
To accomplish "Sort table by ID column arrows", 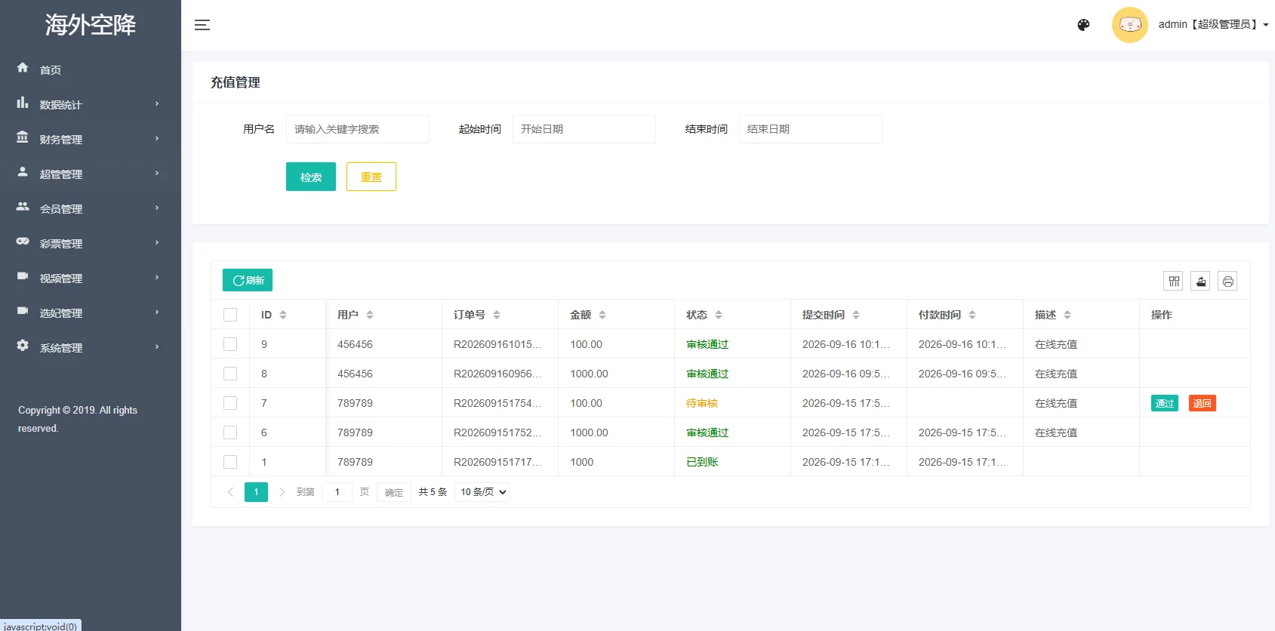I will click(283, 315).
